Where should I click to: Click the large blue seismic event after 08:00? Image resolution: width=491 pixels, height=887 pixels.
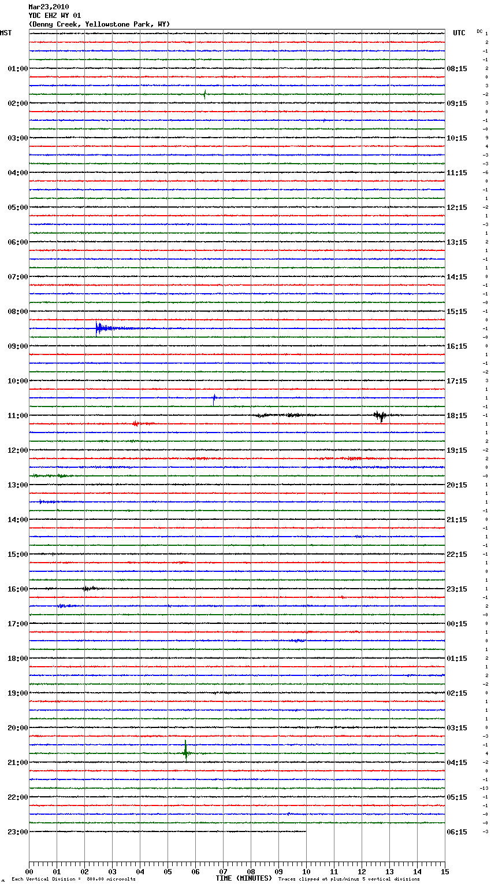[101, 328]
